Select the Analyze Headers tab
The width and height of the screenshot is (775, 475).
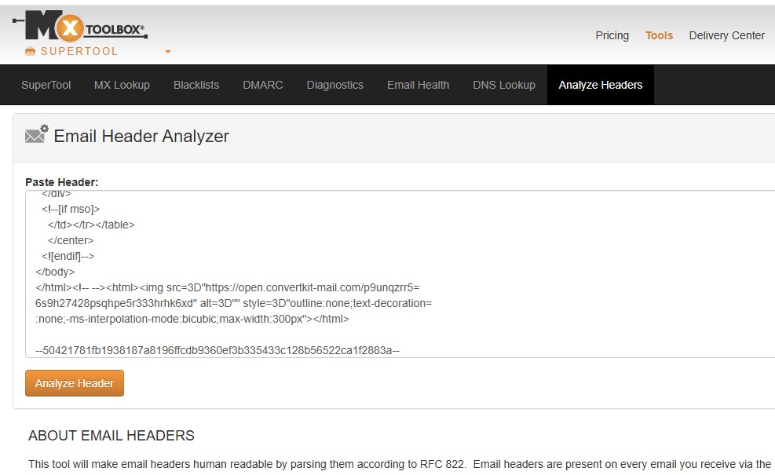coord(601,85)
